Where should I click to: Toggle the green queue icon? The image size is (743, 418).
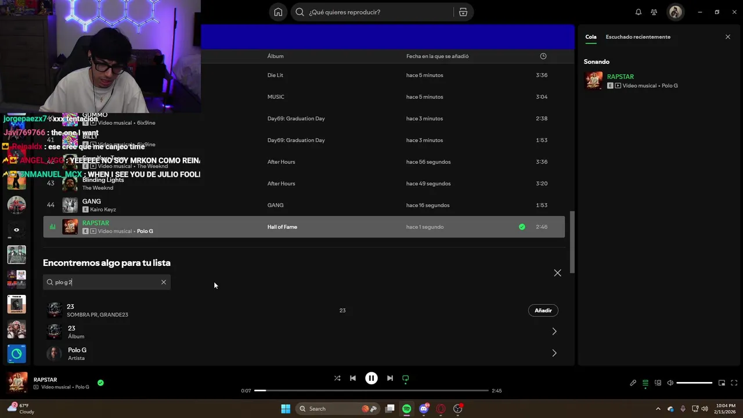(645, 383)
